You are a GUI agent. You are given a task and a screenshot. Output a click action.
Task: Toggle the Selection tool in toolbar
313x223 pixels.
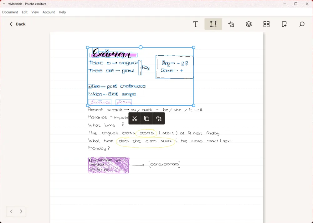[213, 24]
